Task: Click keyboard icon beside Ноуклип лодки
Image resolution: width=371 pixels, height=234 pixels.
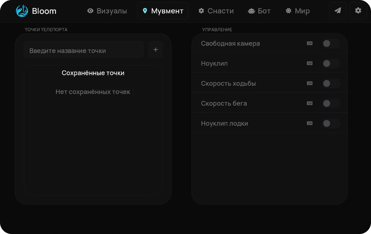Action: 310,123
